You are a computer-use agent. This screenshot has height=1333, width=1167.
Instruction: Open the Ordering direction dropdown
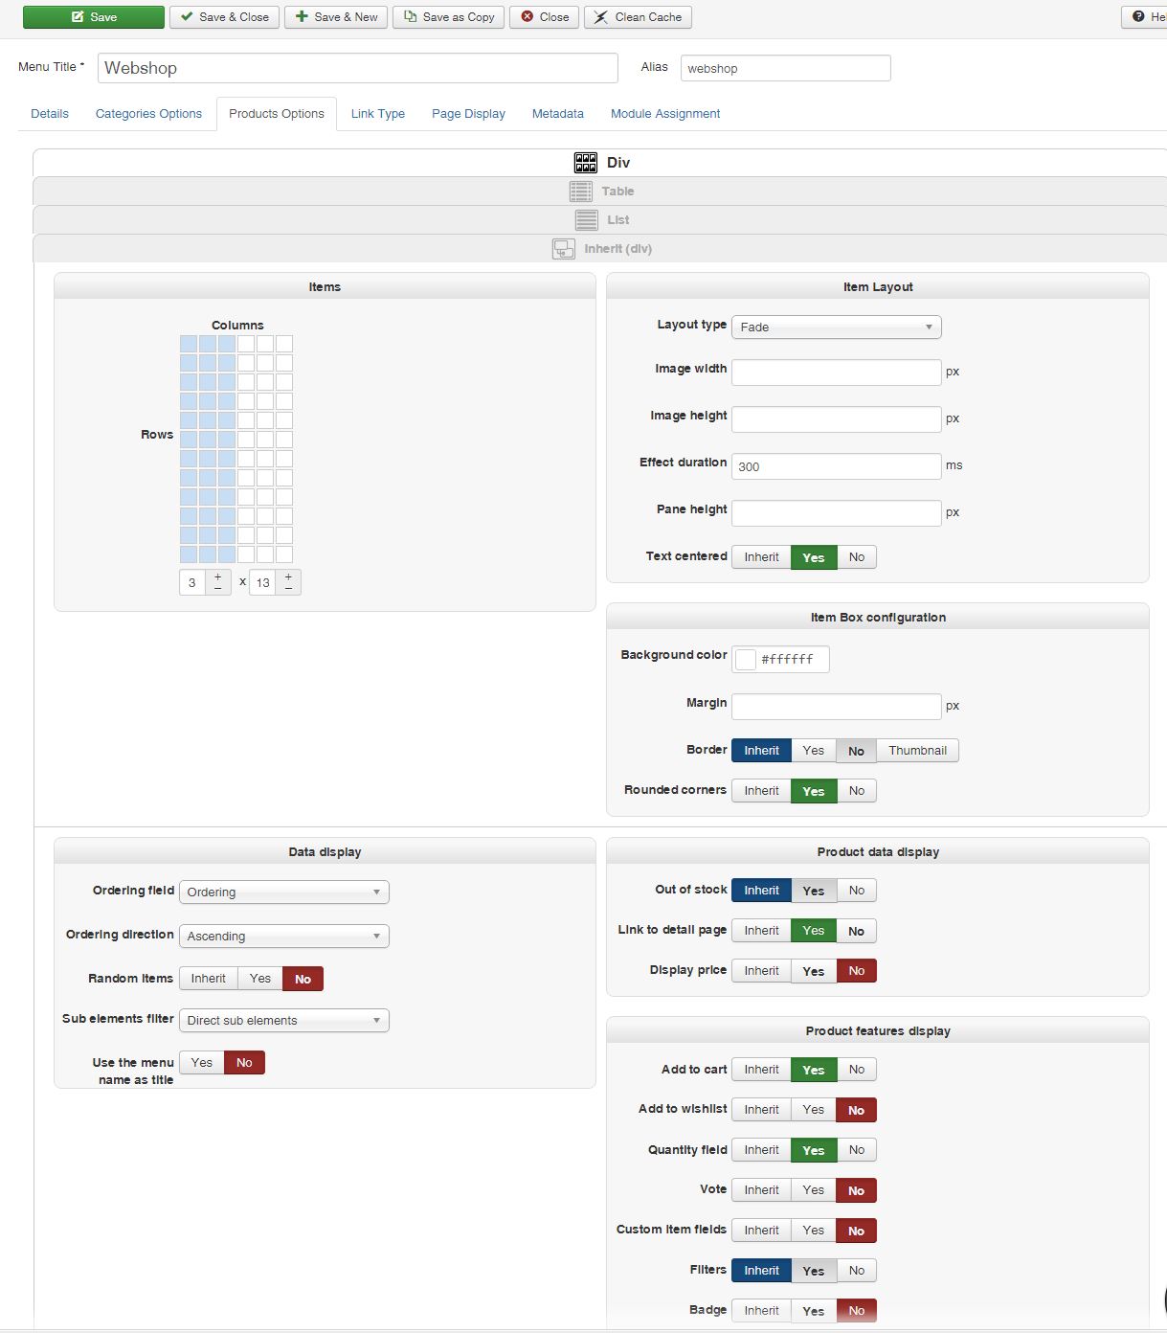pos(284,937)
